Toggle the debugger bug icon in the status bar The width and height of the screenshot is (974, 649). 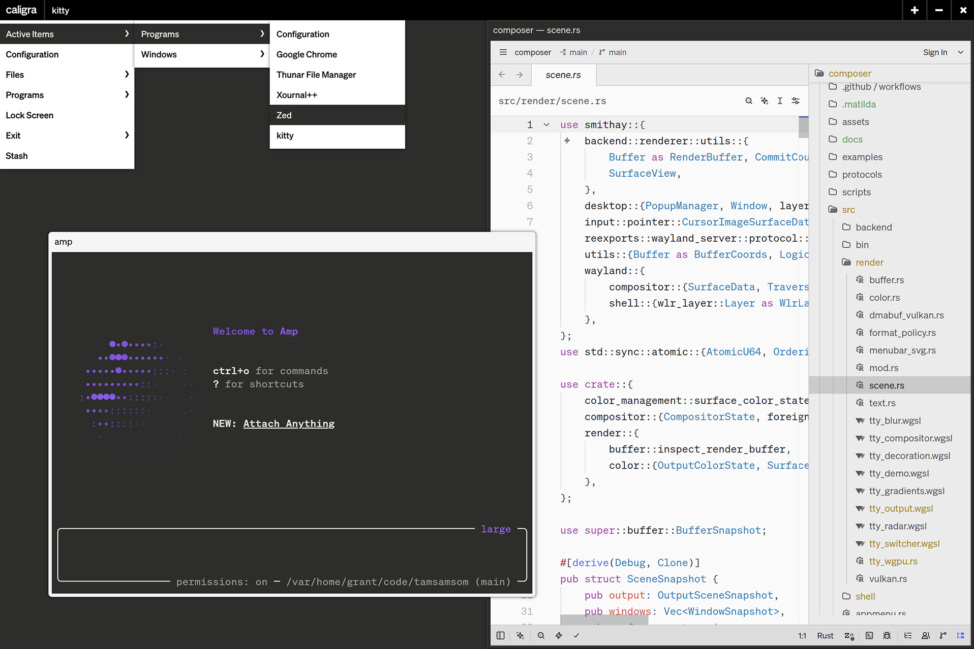(887, 635)
